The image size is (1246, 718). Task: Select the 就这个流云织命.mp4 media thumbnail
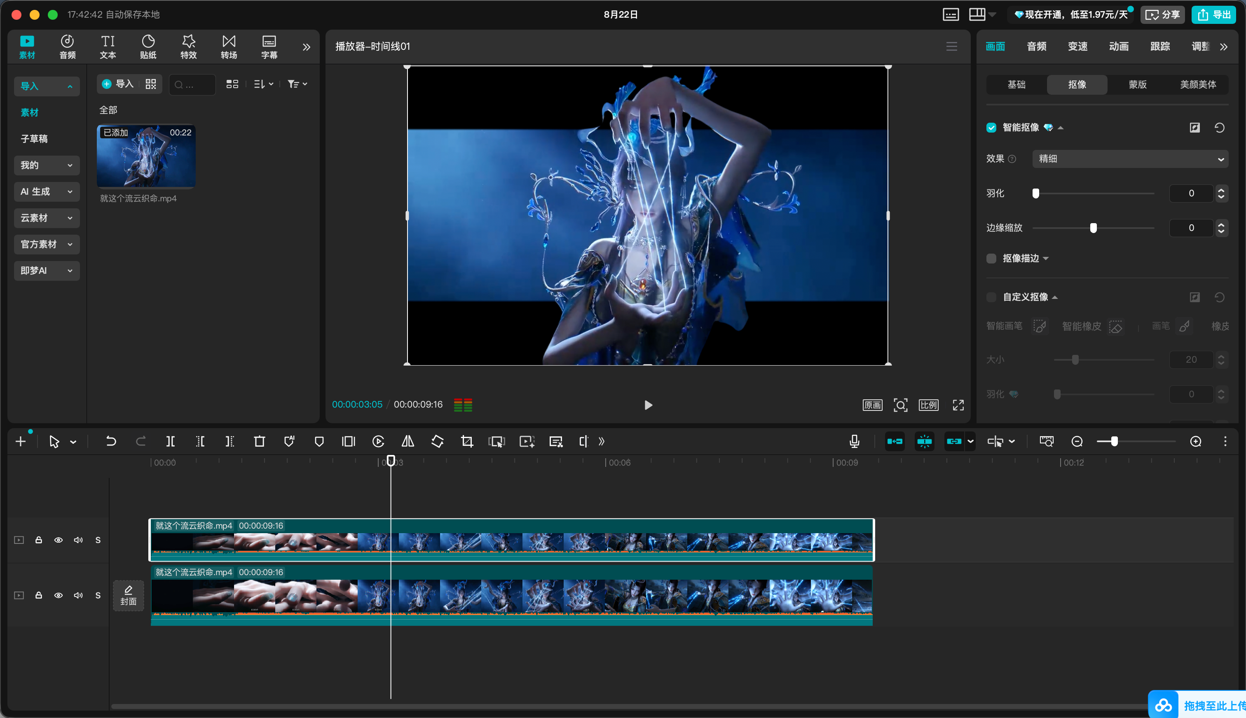click(x=146, y=156)
